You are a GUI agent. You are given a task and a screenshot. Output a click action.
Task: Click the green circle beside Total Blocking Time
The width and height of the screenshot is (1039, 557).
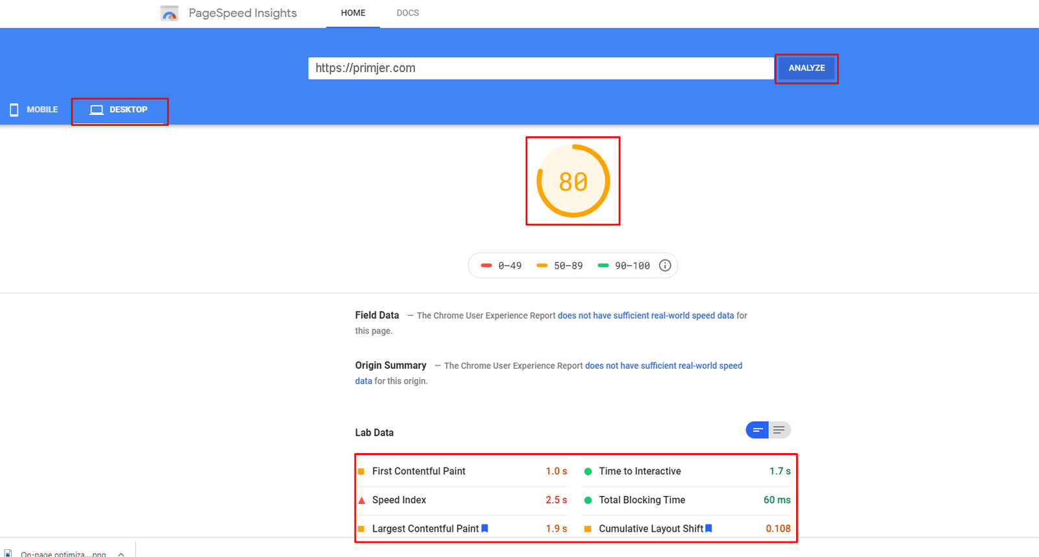point(588,500)
